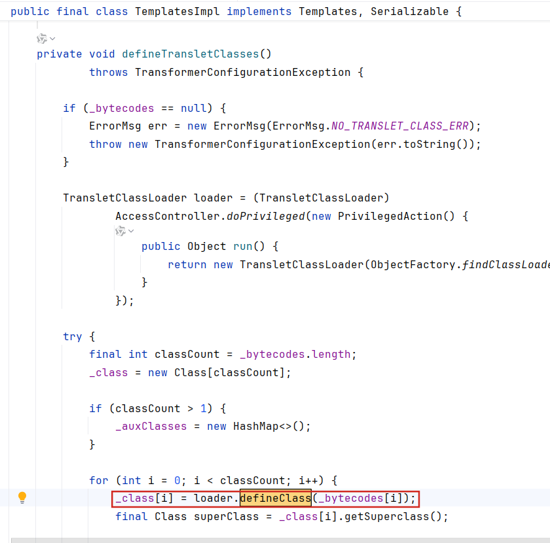Click ErrorMsg type in err declaration
This screenshot has height=543, width=550.
pyautogui.click(x=115, y=126)
